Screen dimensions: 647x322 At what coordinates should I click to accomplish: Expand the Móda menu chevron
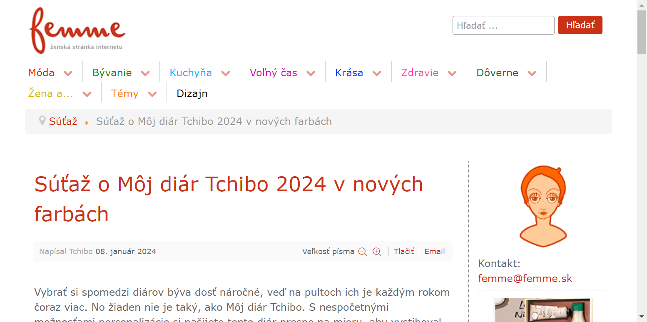click(x=68, y=73)
